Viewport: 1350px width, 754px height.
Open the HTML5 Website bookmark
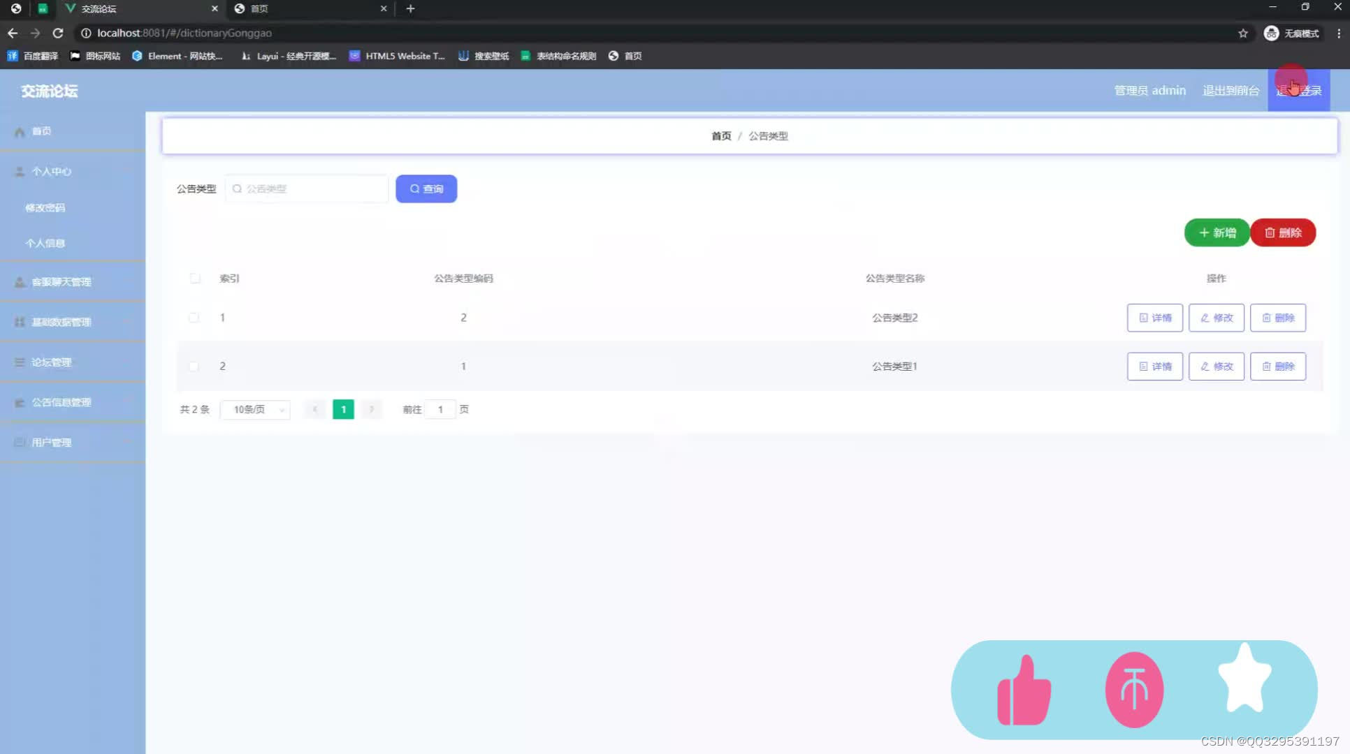click(397, 56)
